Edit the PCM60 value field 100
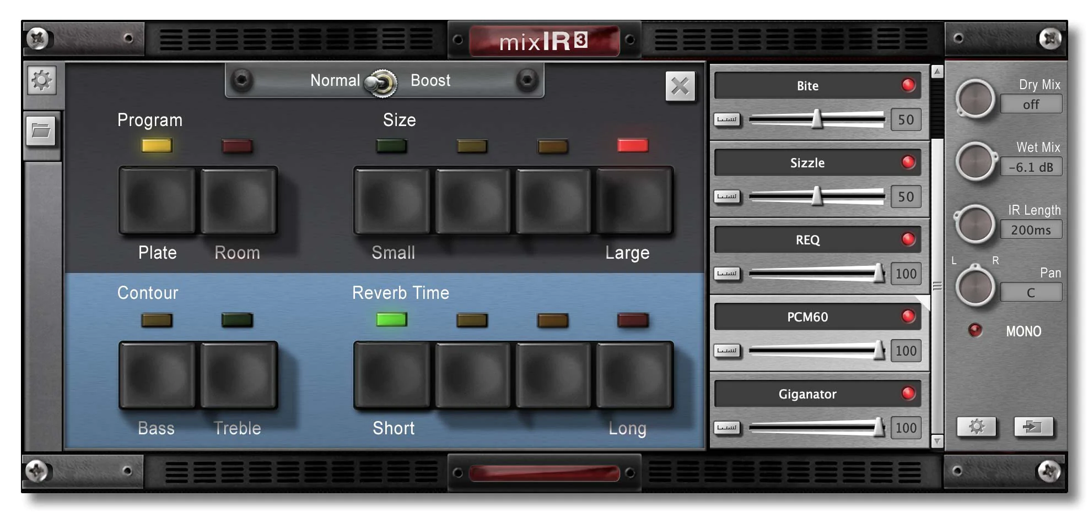The height and width of the screenshot is (513, 1088). click(906, 351)
